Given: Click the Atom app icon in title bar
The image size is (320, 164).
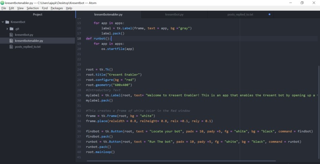Looking at the screenshot, I should pyautogui.click(x=2, y=3).
